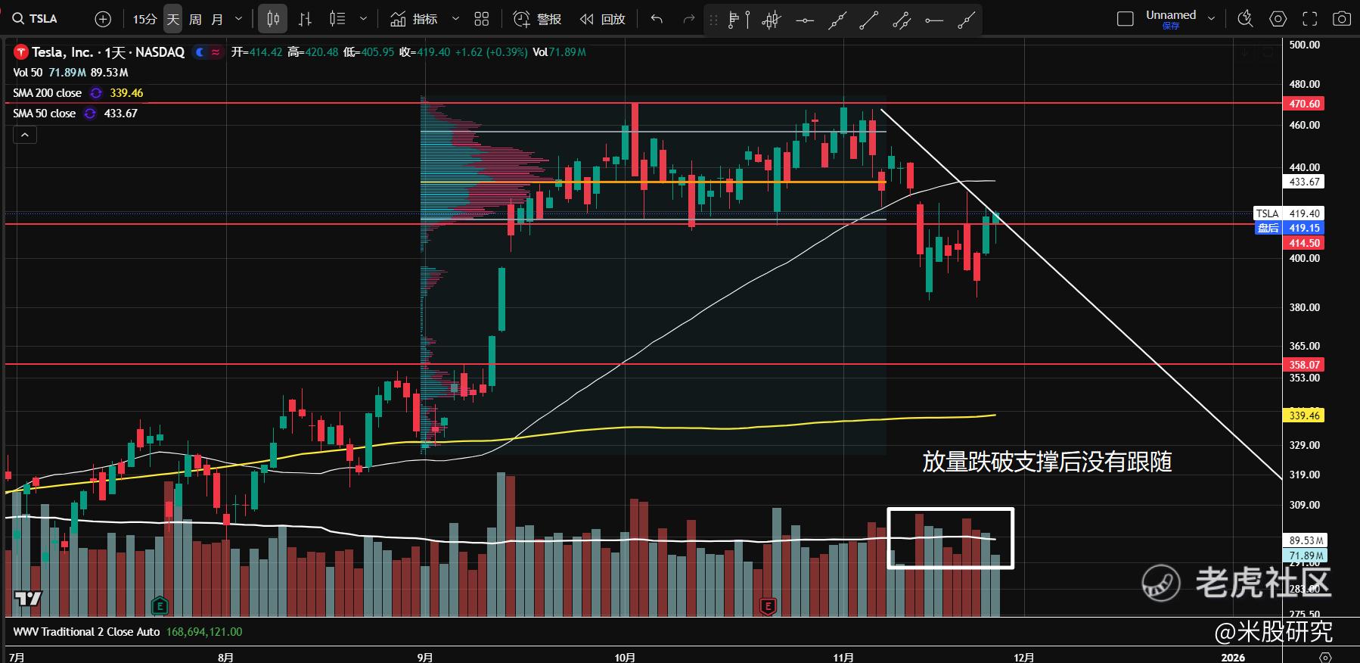Grab the favorites toolbar drag handle
This screenshot has width=1360, height=663.
point(713,20)
